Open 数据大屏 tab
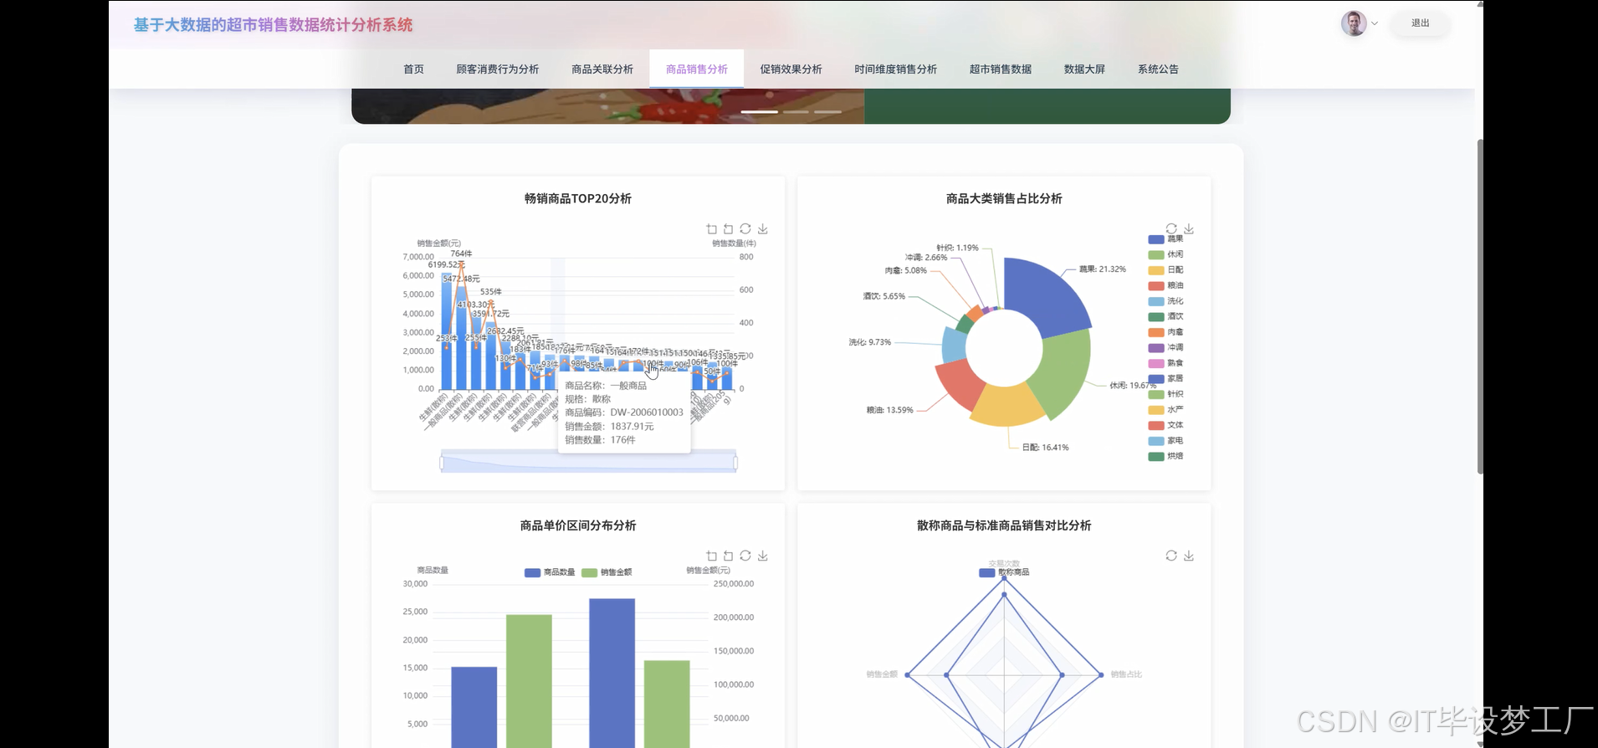This screenshot has width=1598, height=748. 1084,69
